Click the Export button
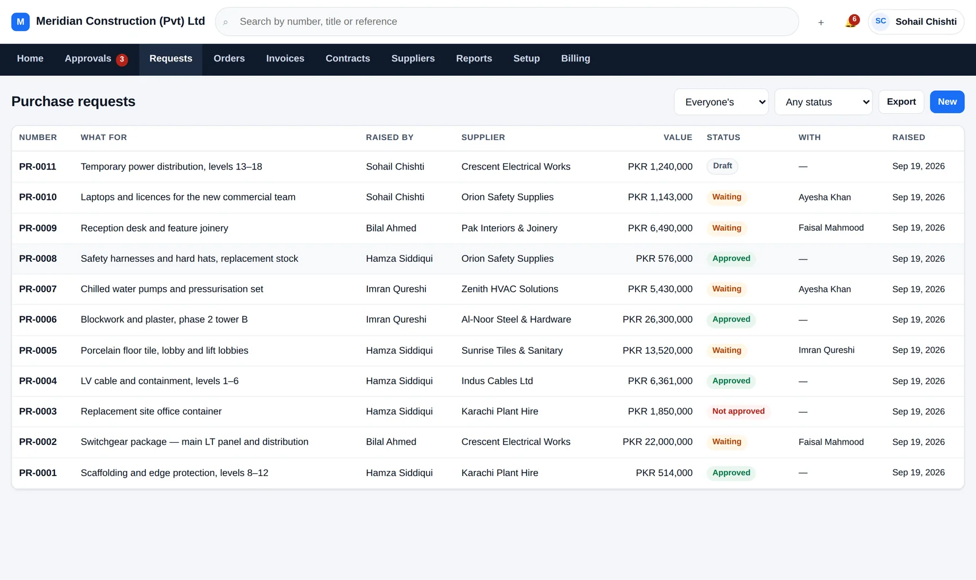The height and width of the screenshot is (580, 976). click(x=901, y=102)
